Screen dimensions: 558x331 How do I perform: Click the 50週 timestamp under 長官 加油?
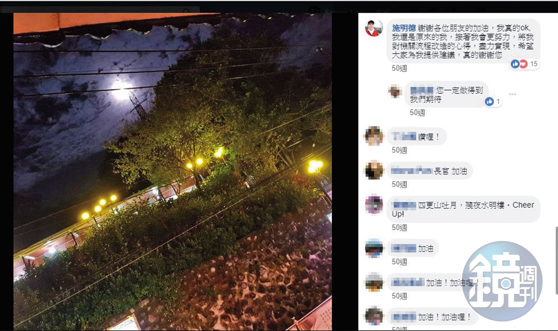coord(399,184)
